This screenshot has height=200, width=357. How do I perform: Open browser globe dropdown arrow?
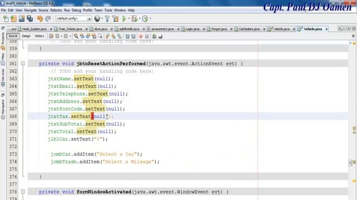coord(102,18)
